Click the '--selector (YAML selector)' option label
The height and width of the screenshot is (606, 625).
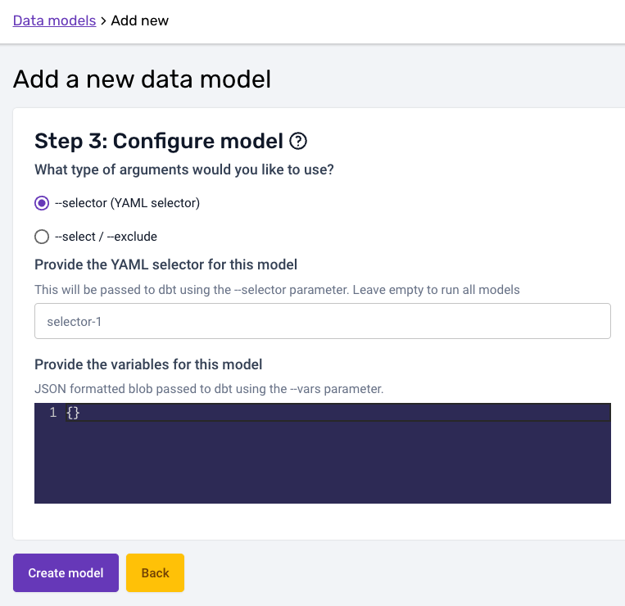127,203
